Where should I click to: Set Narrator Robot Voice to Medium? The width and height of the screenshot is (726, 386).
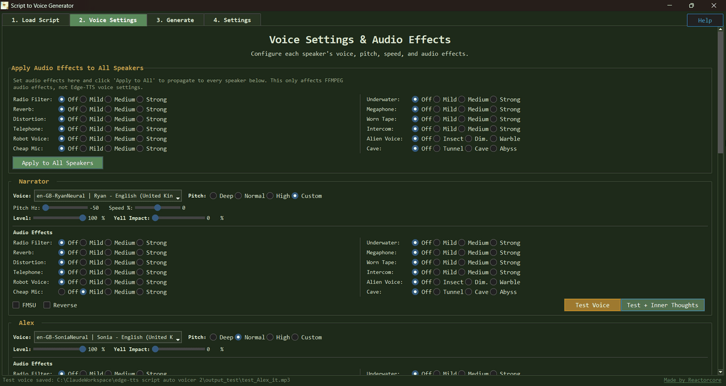(120, 283)
